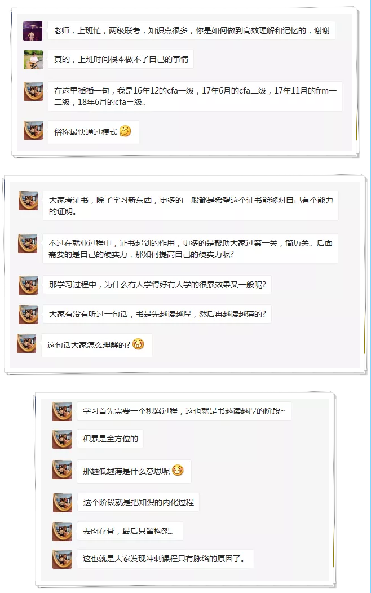Select message '学习首先需要一个积累过程'
This screenshot has width=371, height=593.
[x=184, y=411]
